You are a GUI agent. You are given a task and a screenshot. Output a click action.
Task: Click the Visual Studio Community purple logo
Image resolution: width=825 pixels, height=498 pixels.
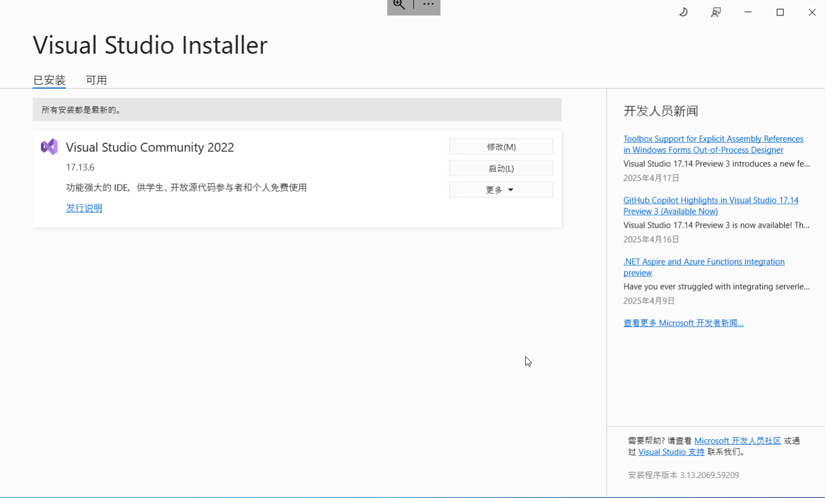click(x=49, y=147)
